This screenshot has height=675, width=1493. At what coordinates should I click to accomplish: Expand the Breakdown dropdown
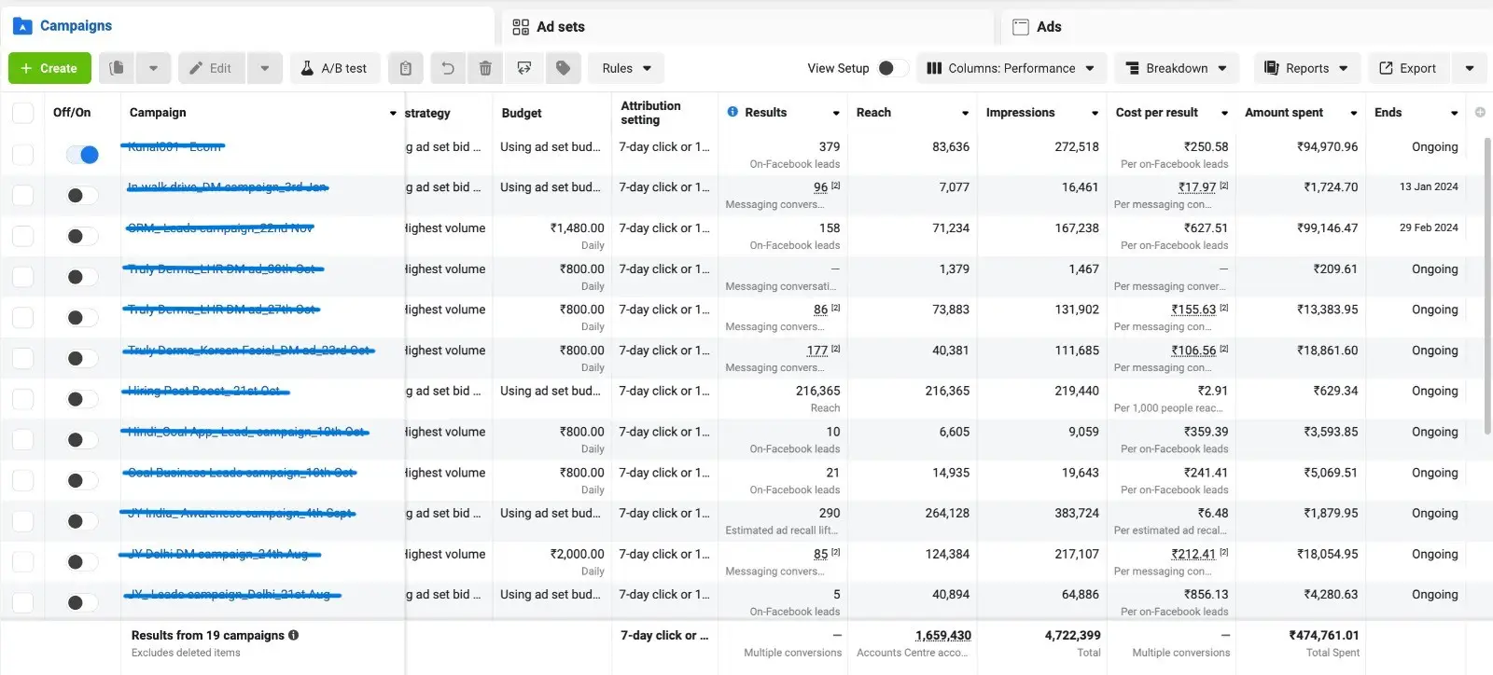coord(1176,68)
